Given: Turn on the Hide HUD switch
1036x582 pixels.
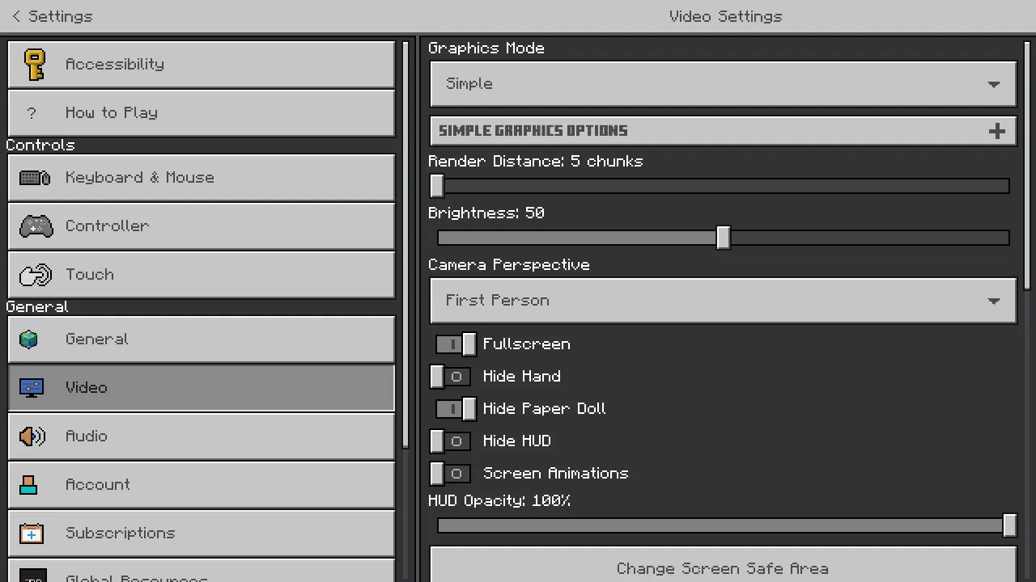Looking at the screenshot, I should click(x=450, y=441).
